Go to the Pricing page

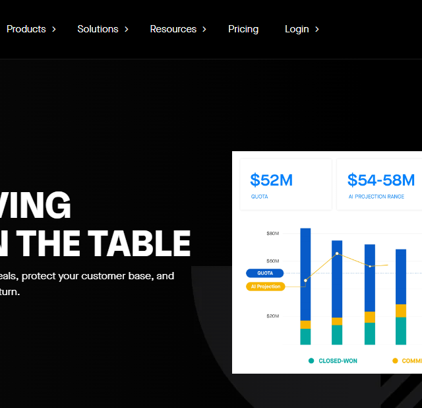click(243, 29)
